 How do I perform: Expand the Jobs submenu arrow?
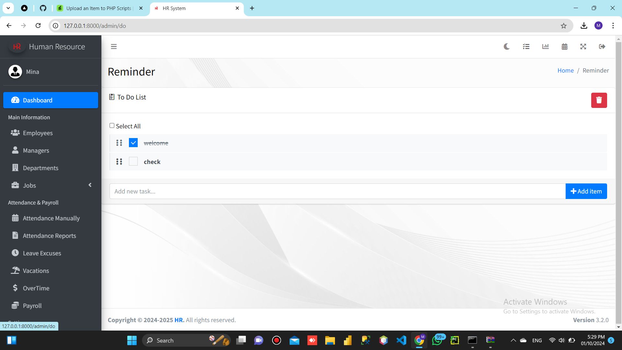90,185
